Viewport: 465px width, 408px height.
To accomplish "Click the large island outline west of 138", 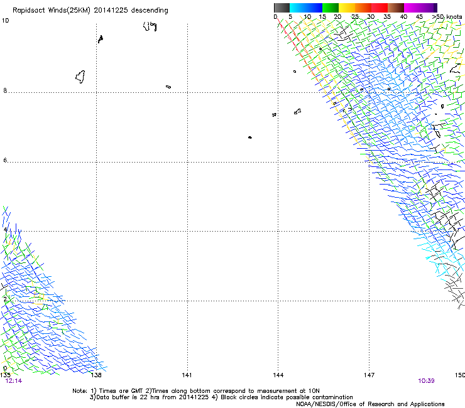I will [x=80, y=77].
